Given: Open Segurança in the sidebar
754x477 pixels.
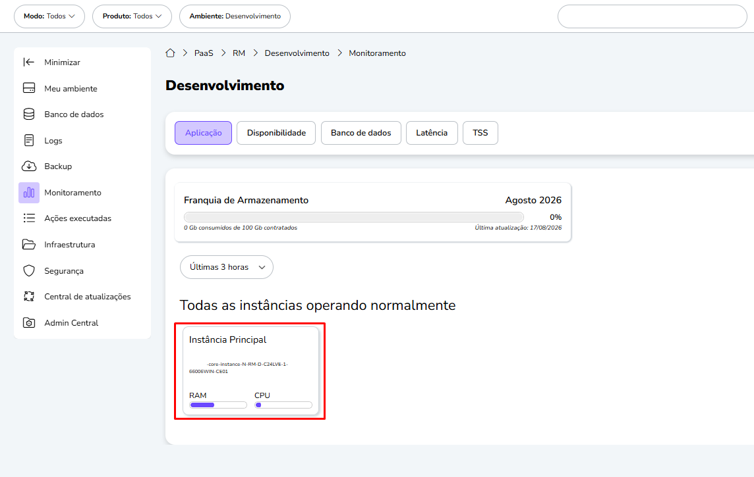Looking at the screenshot, I should [x=64, y=270].
